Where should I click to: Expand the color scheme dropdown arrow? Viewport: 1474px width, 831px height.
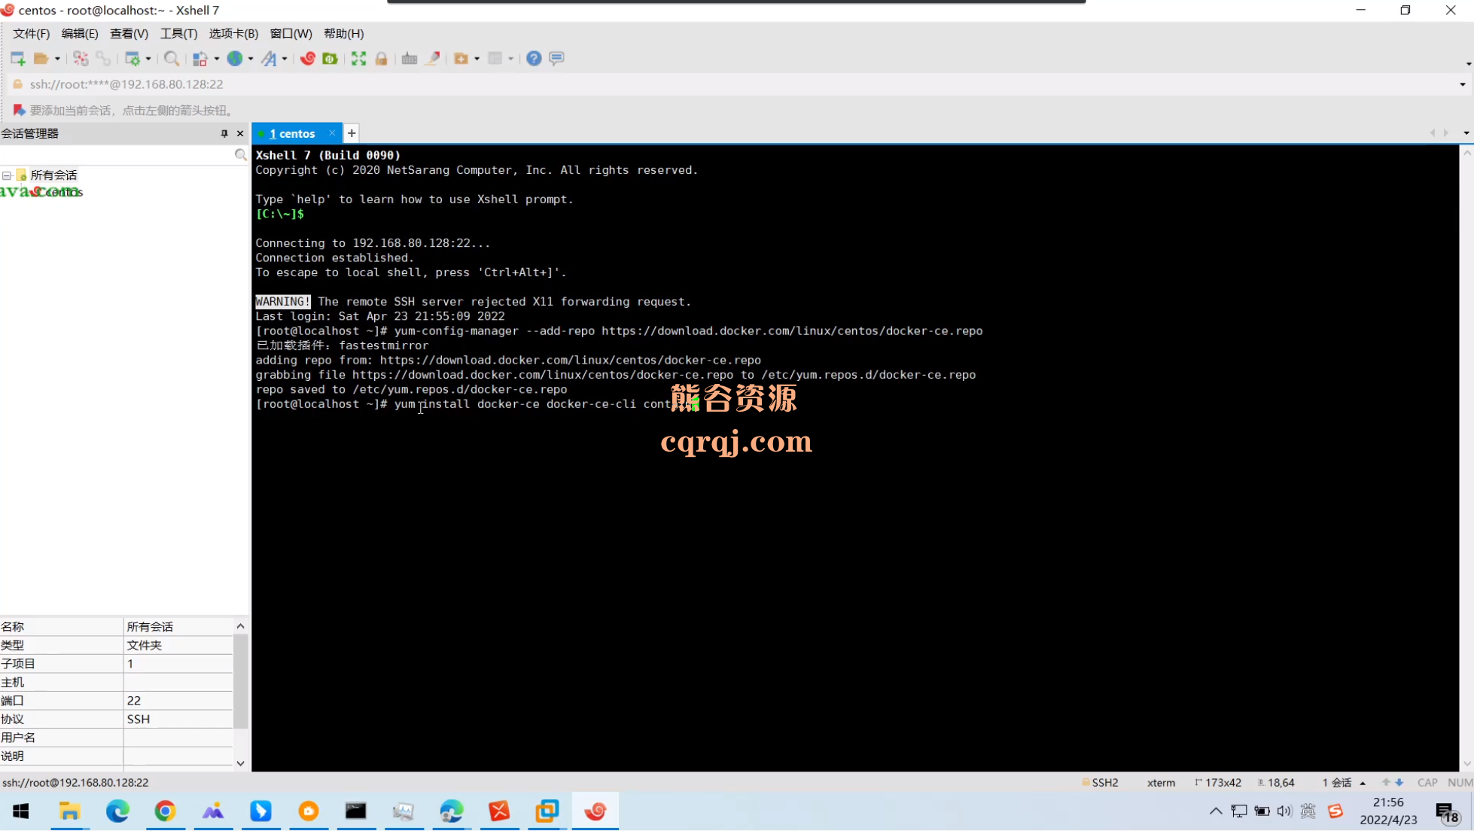click(216, 59)
